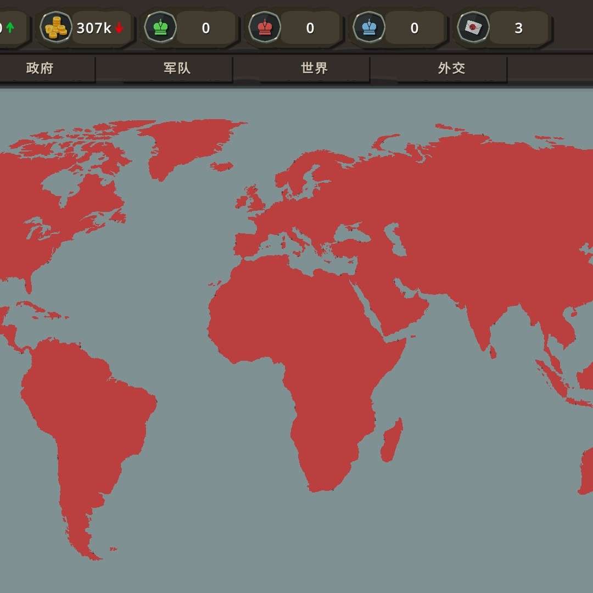
Task: Click the counter value next to red crown
Action: coord(310,28)
